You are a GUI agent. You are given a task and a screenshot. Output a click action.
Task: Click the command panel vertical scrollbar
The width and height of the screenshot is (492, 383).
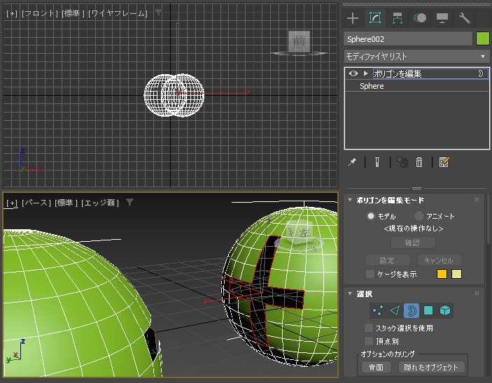(x=488, y=219)
